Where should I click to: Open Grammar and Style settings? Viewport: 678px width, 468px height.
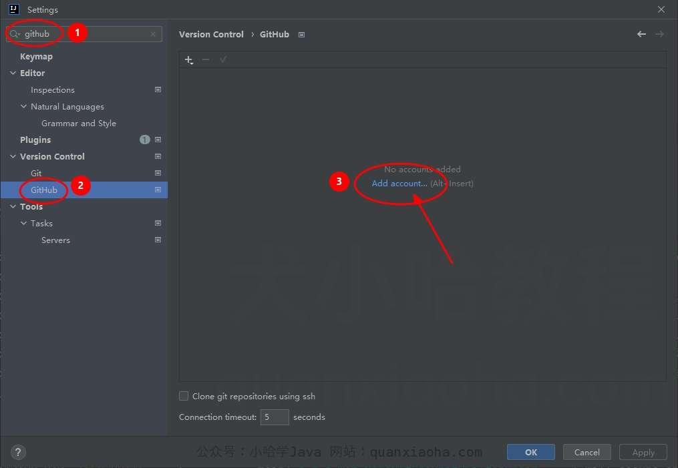point(79,123)
